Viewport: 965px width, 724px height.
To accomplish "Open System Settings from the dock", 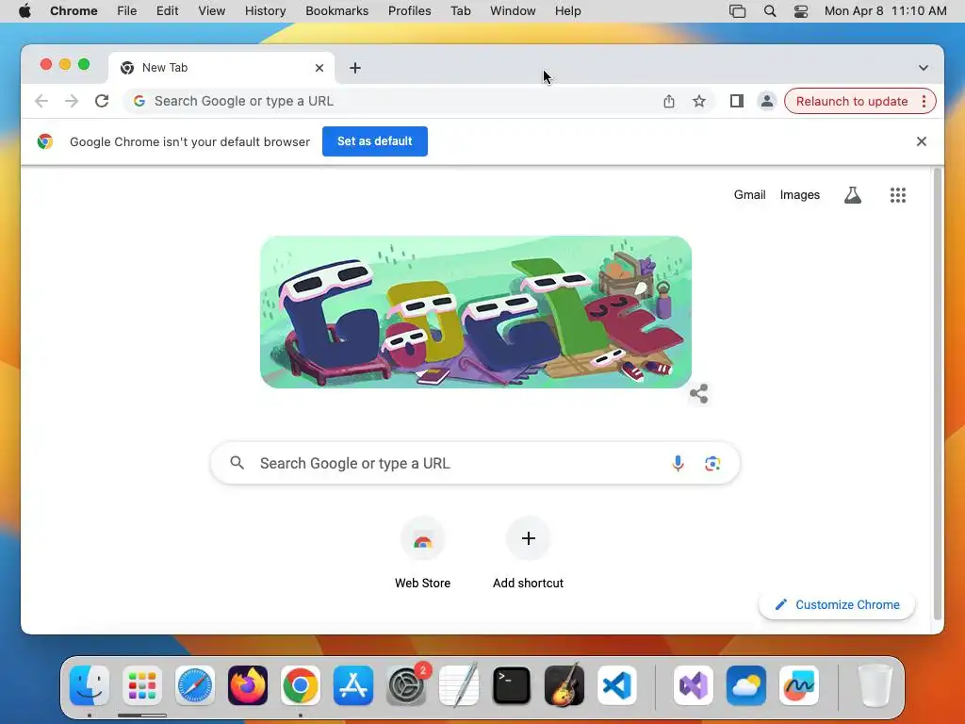I will pyautogui.click(x=406, y=685).
